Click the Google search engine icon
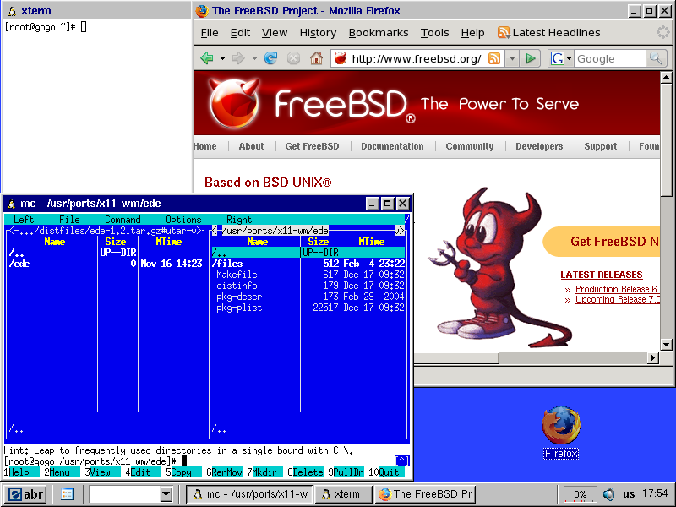The width and height of the screenshot is (676, 507). tap(558, 58)
